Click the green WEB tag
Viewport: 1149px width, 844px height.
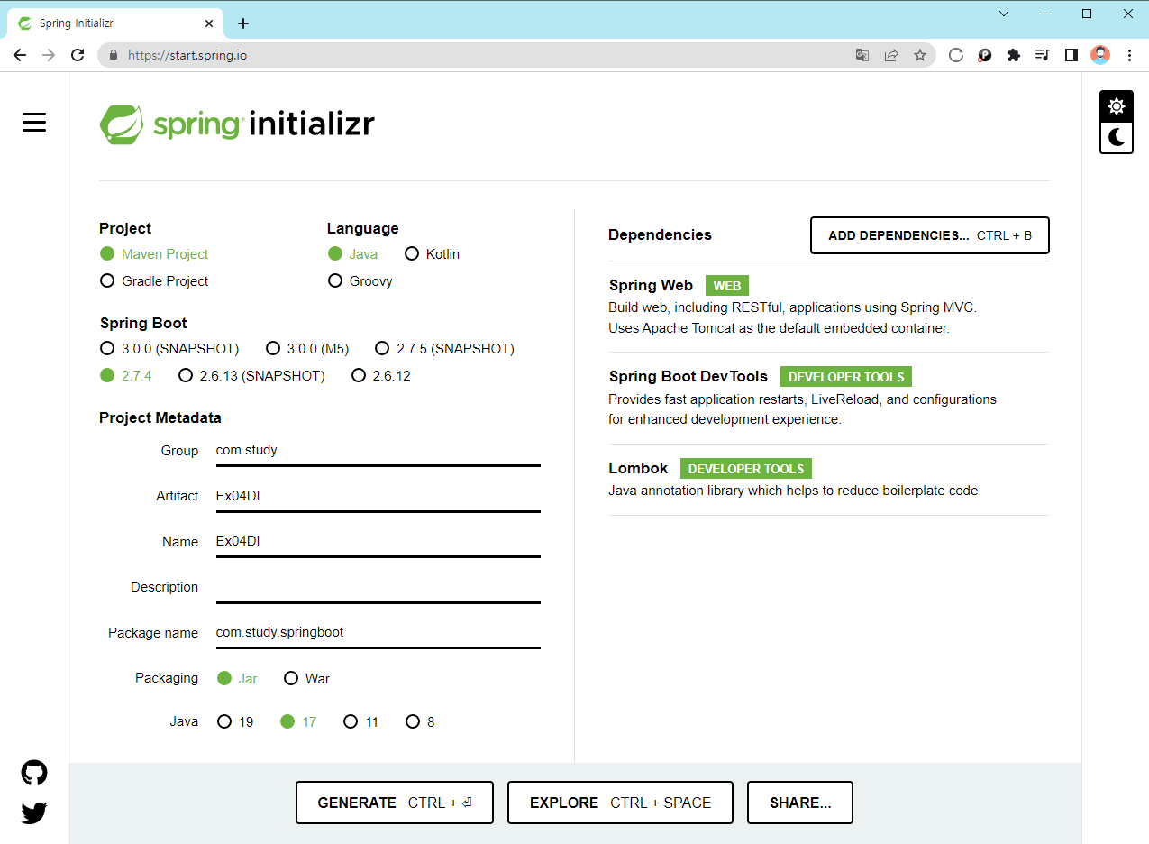[x=727, y=286]
